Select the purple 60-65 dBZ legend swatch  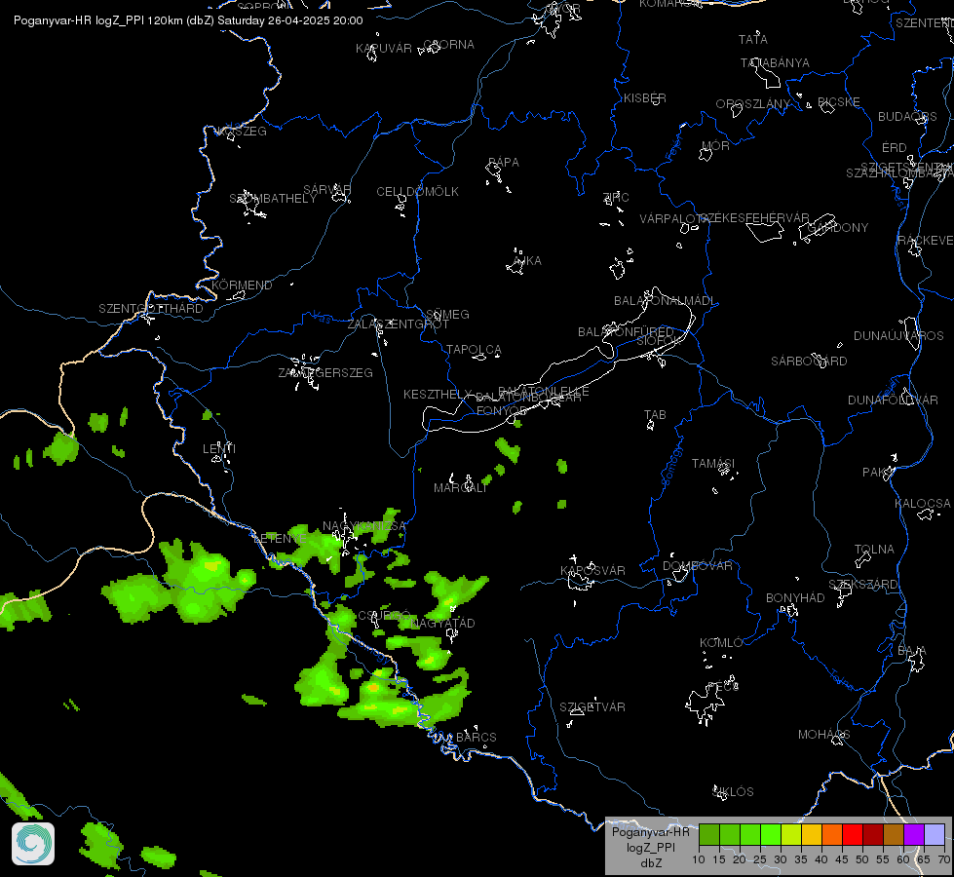click(x=914, y=835)
